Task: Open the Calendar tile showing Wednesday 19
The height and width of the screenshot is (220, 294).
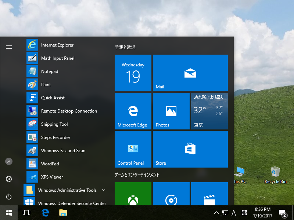Action: point(133,73)
